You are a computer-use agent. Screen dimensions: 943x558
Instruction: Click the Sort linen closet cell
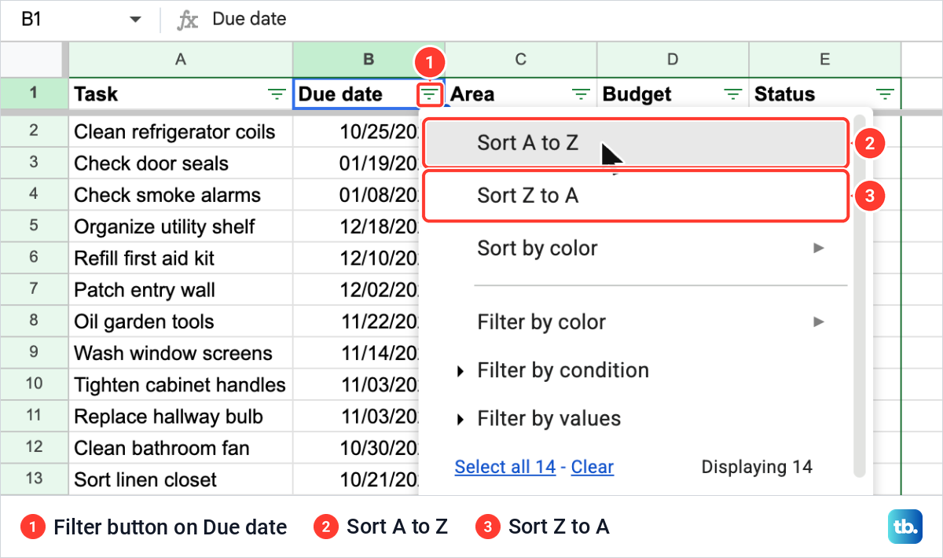(x=181, y=479)
